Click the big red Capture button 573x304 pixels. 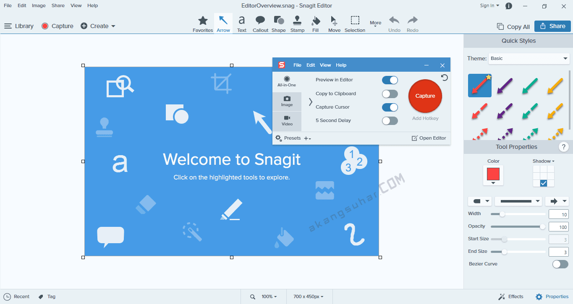425,96
